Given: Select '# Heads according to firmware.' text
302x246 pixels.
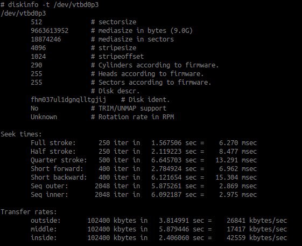Looking at the screenshot, I should (148, 74).
